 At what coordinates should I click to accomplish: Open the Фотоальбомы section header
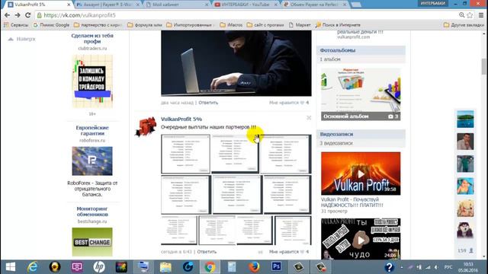click(x=361, y=50)
